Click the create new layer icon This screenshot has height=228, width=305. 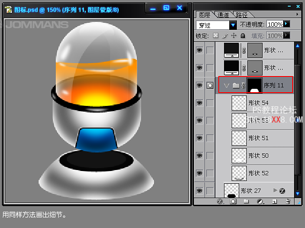274,201
